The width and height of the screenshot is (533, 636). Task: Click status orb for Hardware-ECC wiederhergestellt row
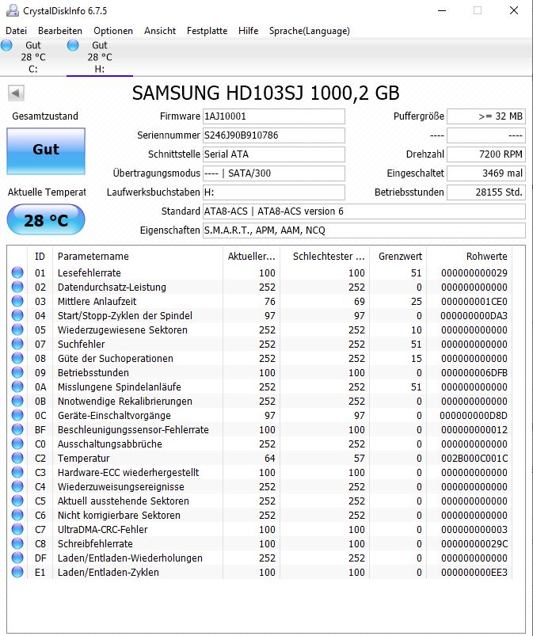17,472
